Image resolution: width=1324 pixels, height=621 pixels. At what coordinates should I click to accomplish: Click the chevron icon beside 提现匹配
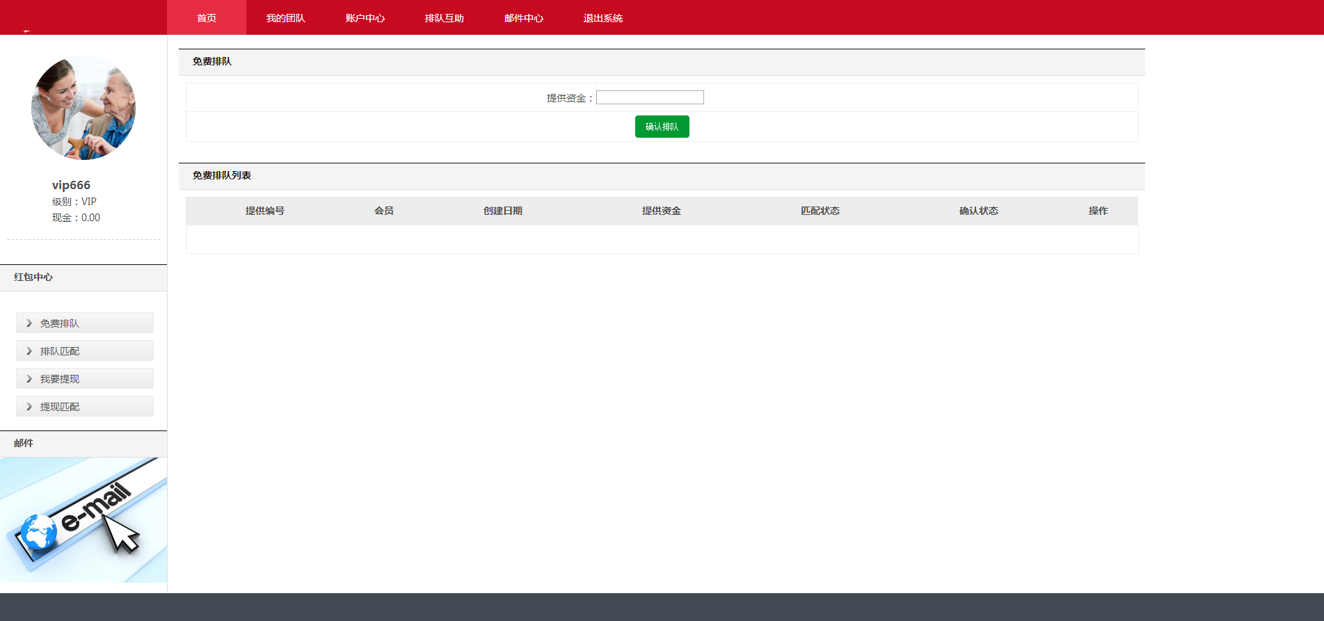click(x=29, y=407)
